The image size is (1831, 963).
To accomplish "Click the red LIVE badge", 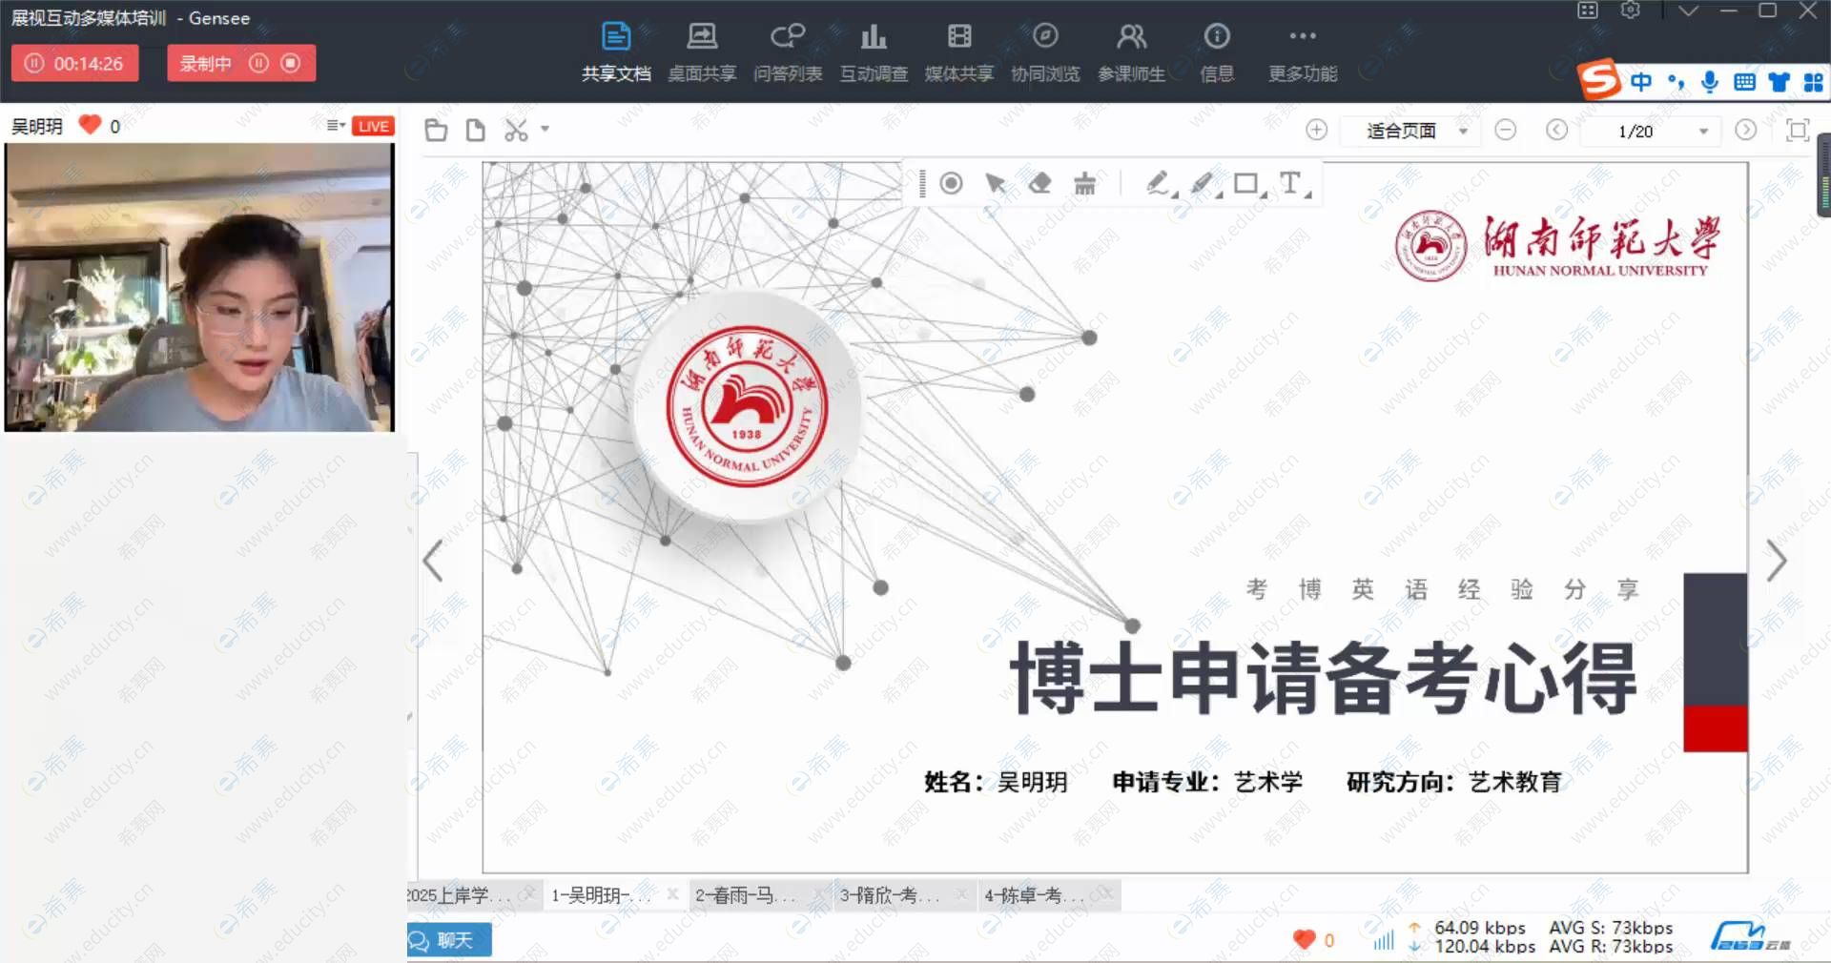I will pyautogui.click(x=373, y=126).
